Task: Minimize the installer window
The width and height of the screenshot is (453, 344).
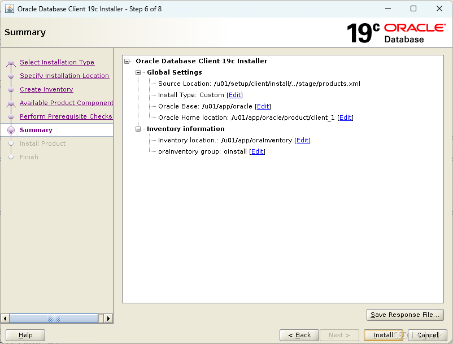Action: click(388, 8)
